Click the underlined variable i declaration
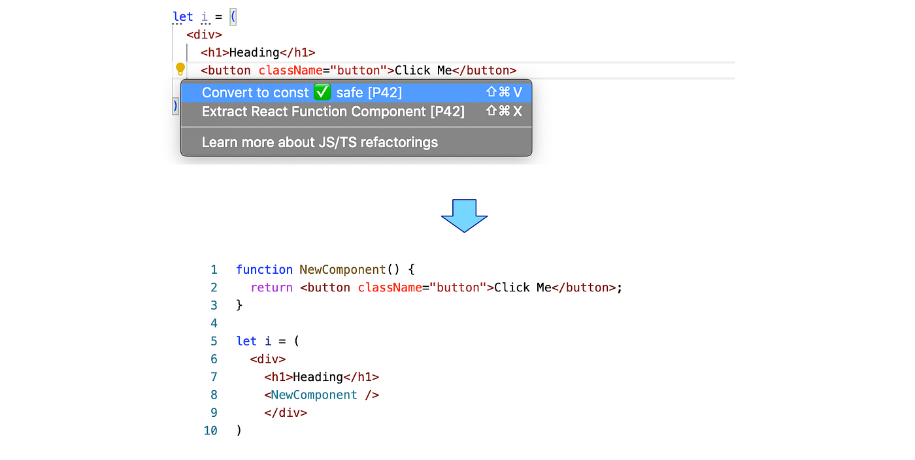The image size is (915, 460). pos(205,16)
